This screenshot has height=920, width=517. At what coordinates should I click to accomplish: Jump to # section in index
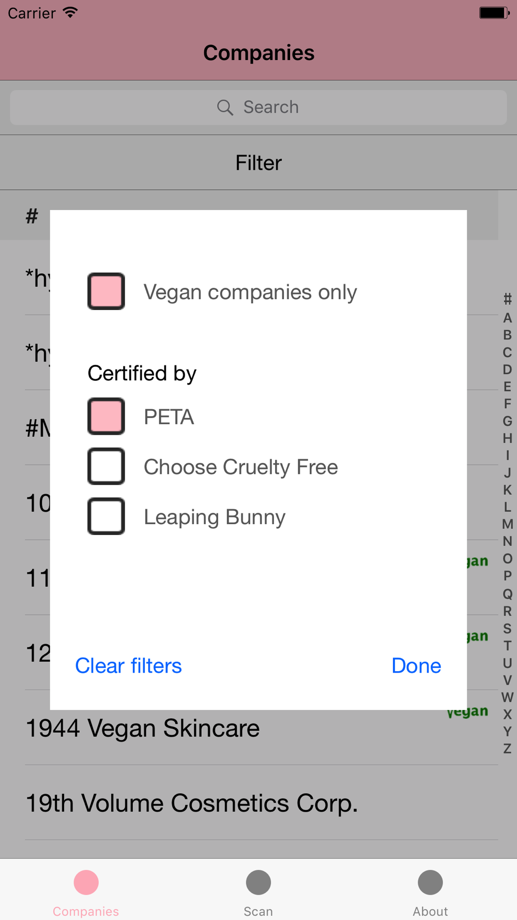[x=507, y=299]
